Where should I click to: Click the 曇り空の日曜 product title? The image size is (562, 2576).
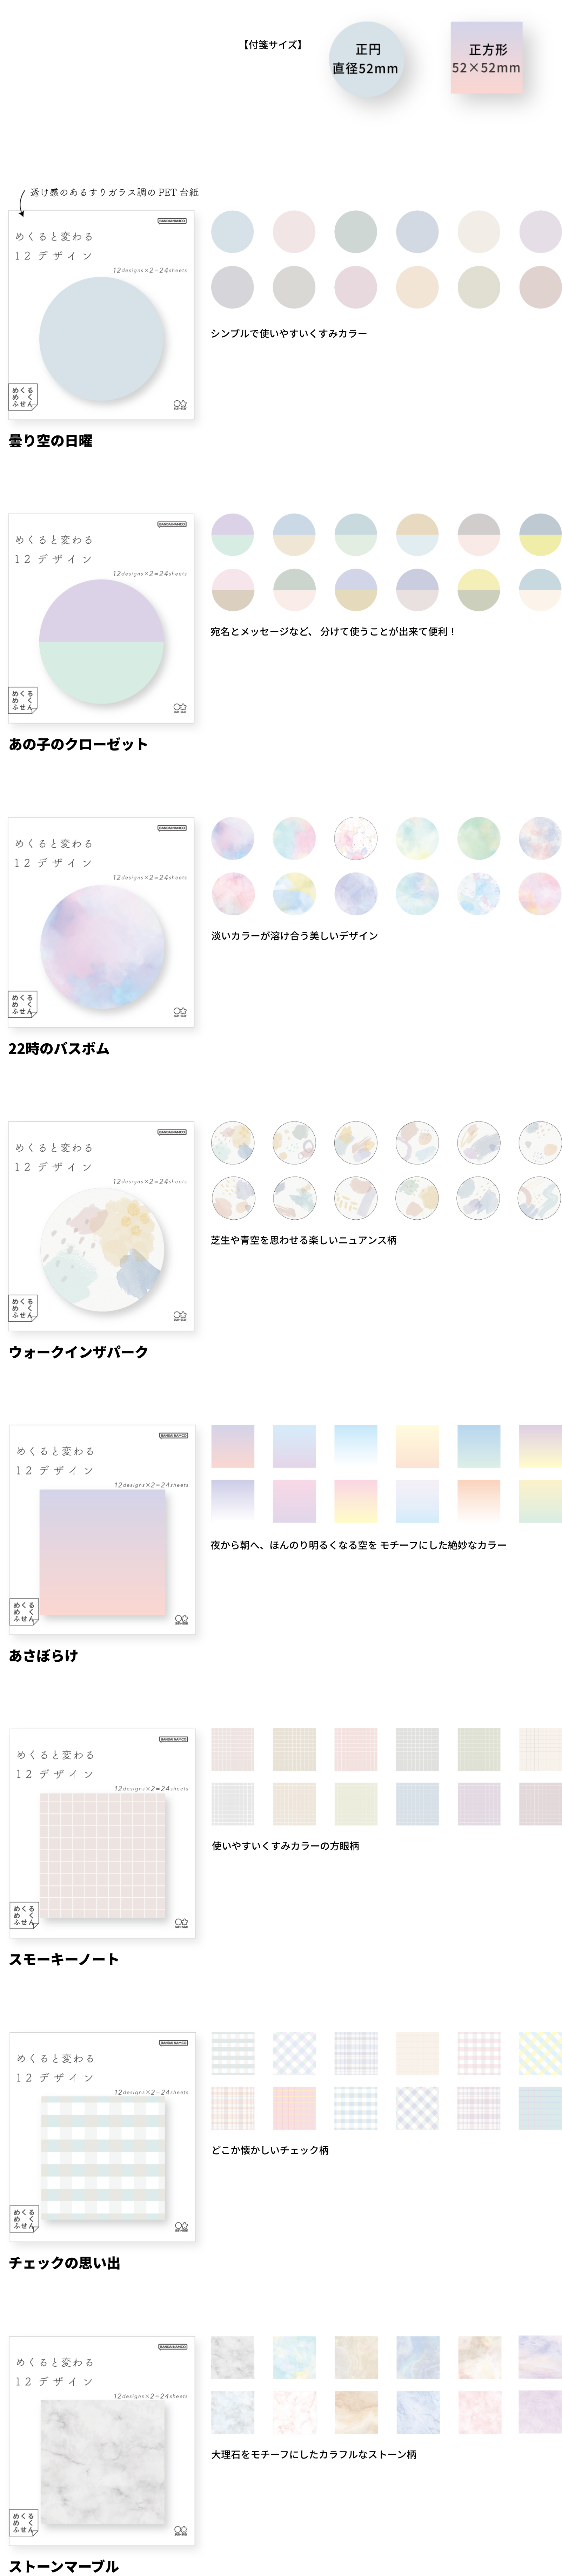point(51,441)
